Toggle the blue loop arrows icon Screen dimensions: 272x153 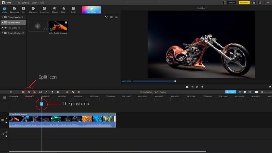coord(250,92)
